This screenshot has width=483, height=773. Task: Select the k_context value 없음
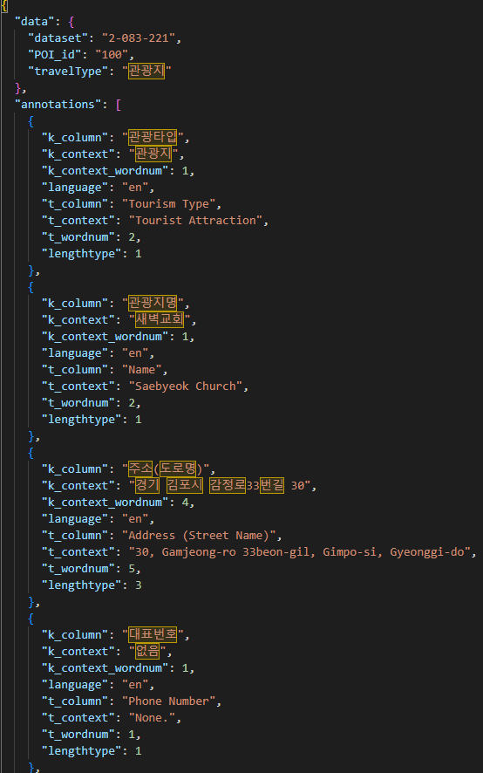147,651
